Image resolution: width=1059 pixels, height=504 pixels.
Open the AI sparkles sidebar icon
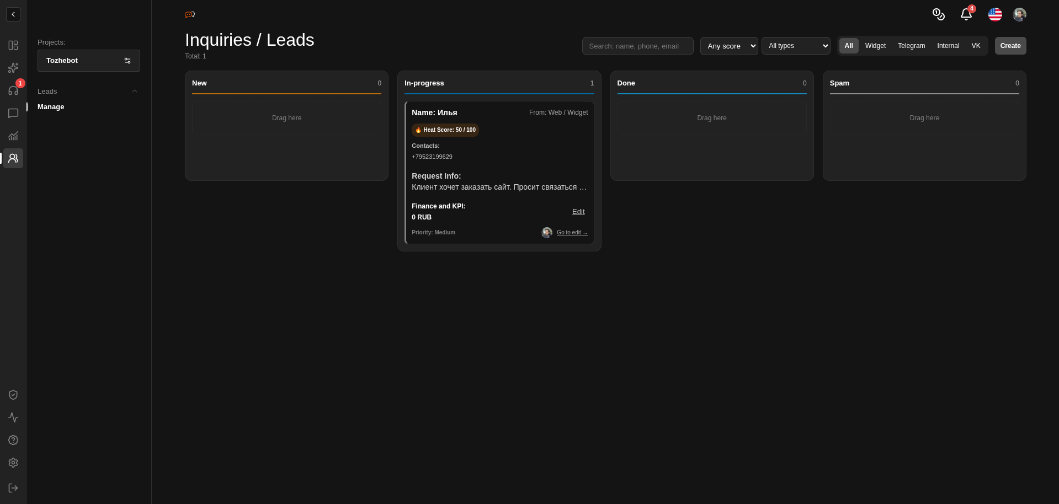13,68
